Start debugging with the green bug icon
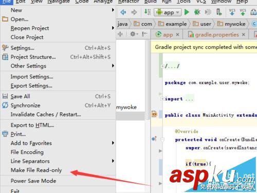257x193 pixels. pyautogui.click(x=197, y=12)
